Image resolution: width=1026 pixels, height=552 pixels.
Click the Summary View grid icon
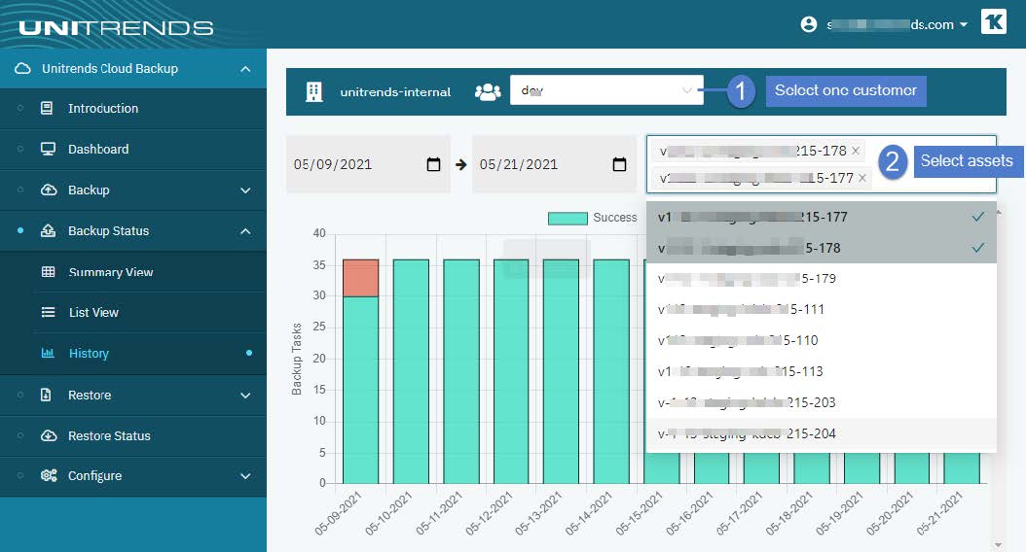(48, 272)
